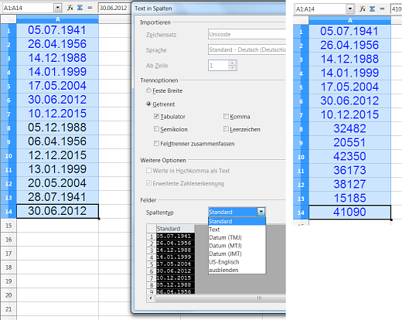Open Function Wizard icon in right spreadsheet
Screen dimensions: 402x320
[x=363, y=9]
